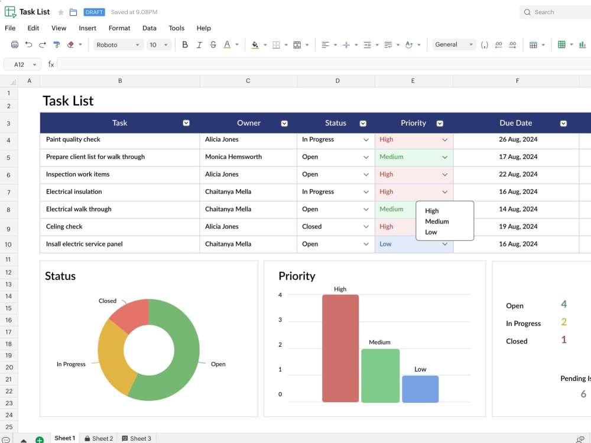Open status dropdown for Celing check
Image resolution: width=591 pixels, height=443 pixels.
(x=366, y=227)
